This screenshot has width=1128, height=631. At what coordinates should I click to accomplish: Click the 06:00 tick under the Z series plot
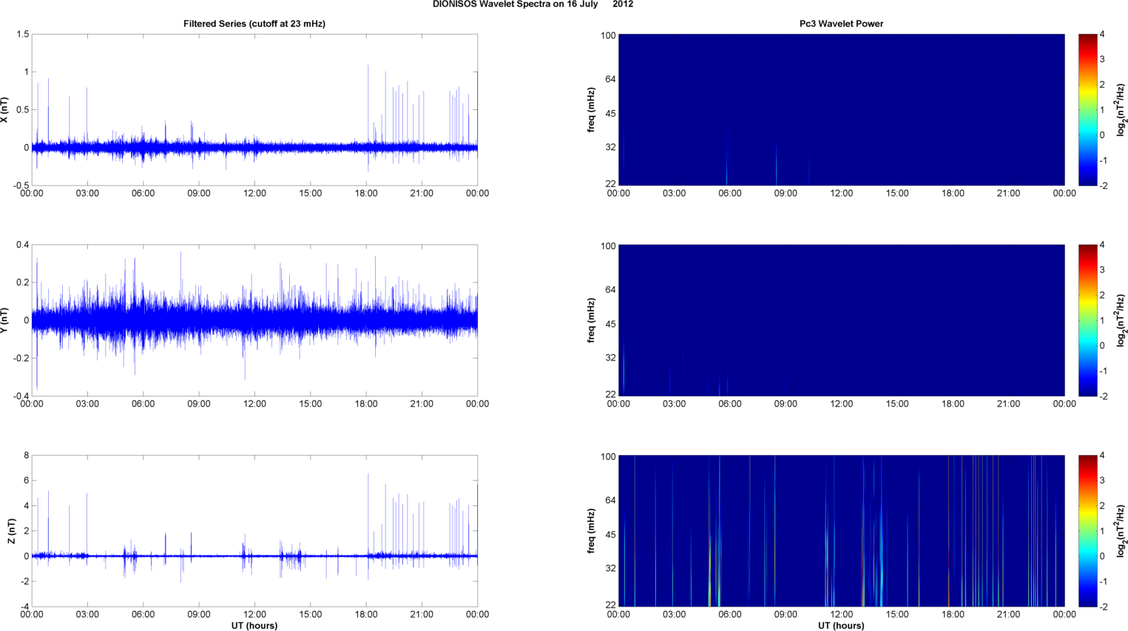click(143, 615)
